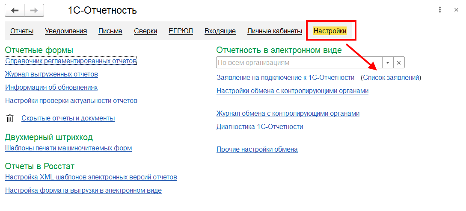
Task: Open the ЕГРЮЛ tab
Action: click(x=181, y=31)
